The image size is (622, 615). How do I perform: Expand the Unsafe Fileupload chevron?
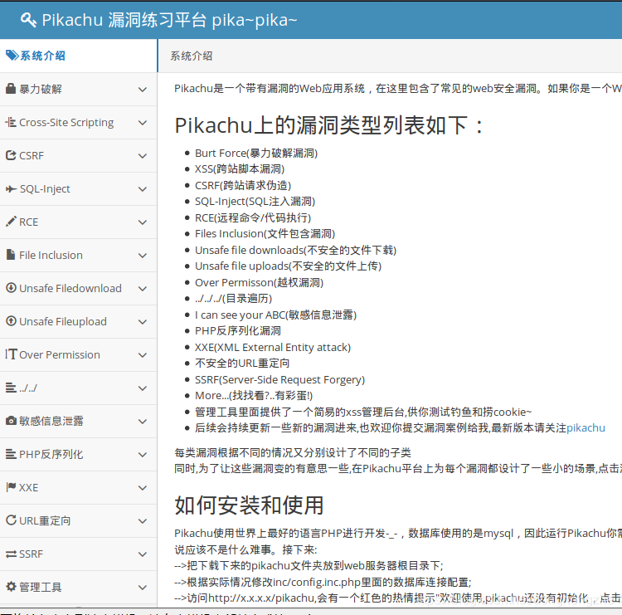(x=143, y=322)
